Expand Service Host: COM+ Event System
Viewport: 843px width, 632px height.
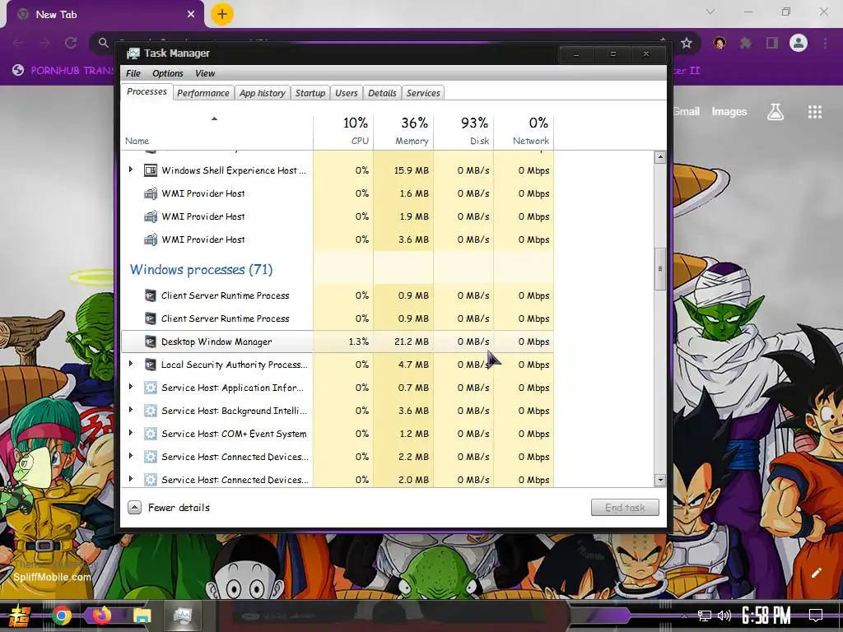[131, 433]
